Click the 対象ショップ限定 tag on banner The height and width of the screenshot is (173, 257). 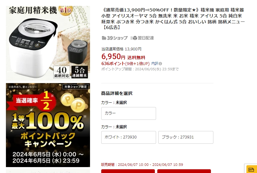point(76,86)
